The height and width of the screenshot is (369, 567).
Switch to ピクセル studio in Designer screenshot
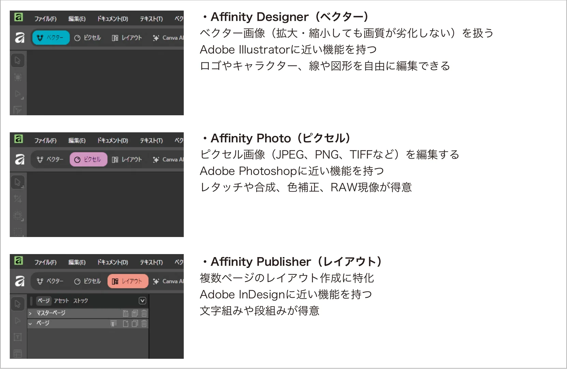point(88,38)
